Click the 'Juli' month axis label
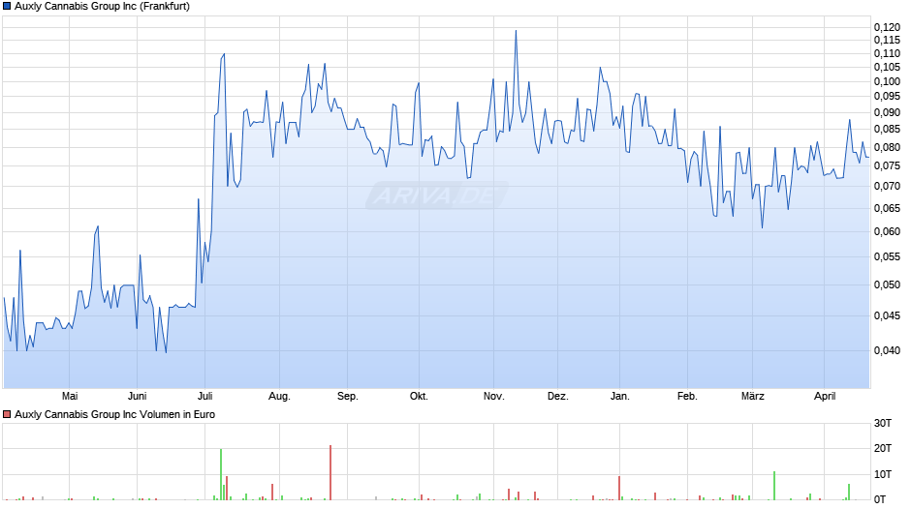The width and height of the screenshot is (911, 509). pos(205,396)
